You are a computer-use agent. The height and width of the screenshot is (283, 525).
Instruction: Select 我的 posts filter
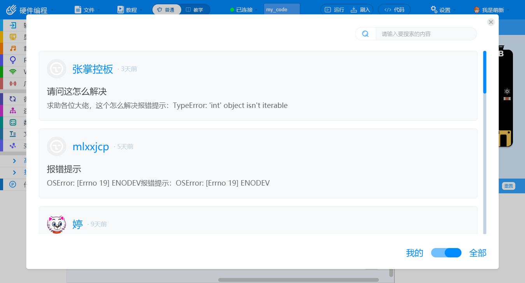coord(415,253)
